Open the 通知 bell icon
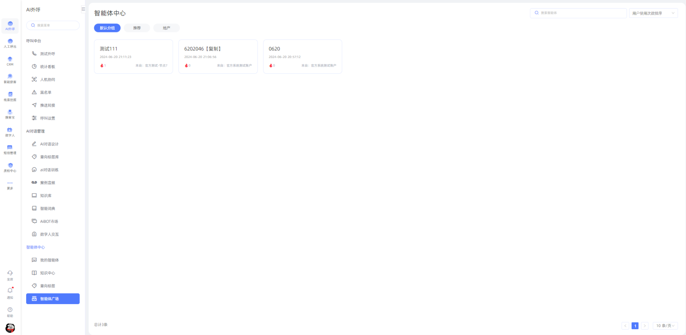This screenshot has height=335, width=686. click(10, 292)
